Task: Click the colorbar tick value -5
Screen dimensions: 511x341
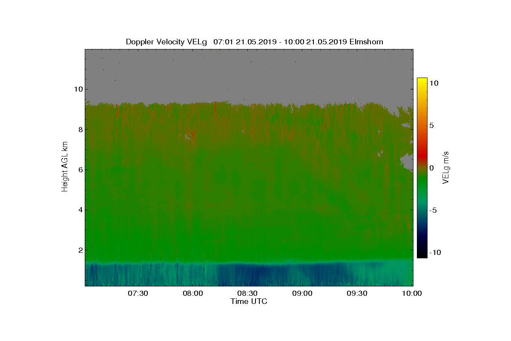Action: (x=432, y=210)
